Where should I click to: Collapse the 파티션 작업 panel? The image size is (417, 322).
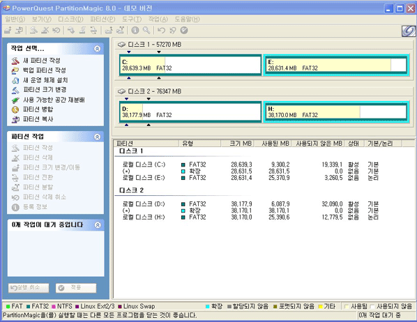(x=98, y=137)
